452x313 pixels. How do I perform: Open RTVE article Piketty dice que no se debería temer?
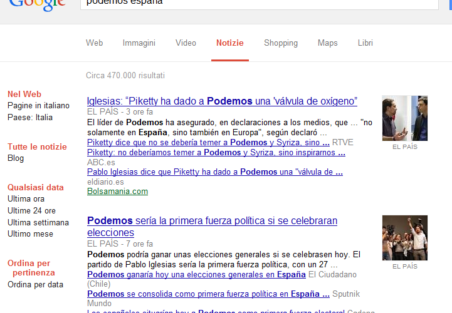coord(208,142)
